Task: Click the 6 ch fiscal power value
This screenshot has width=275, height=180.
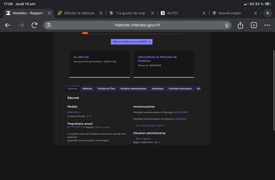Action: 89,116
